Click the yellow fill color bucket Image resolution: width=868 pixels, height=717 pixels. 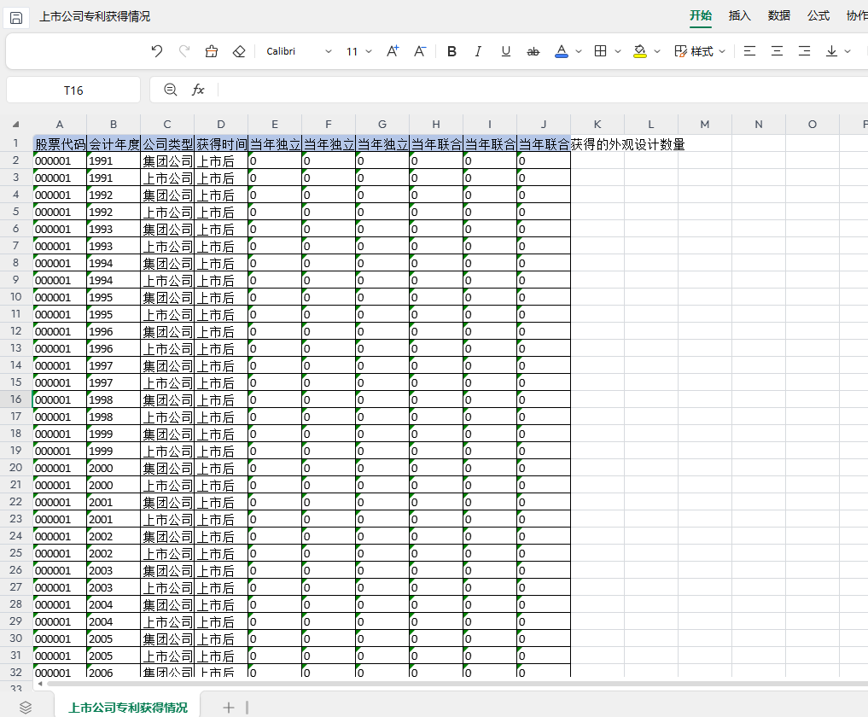[x=640, y=51]
